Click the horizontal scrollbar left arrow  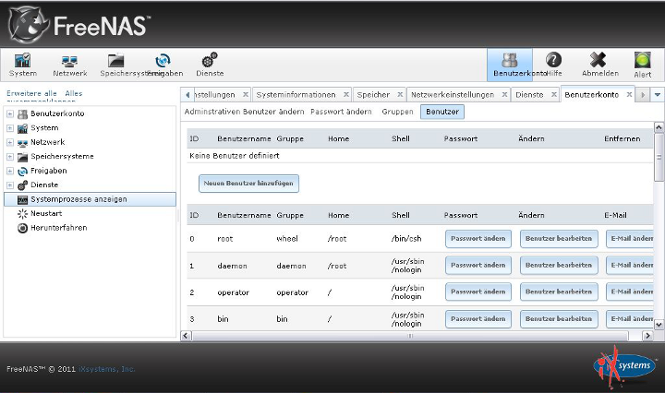click(x=186, y=336)
